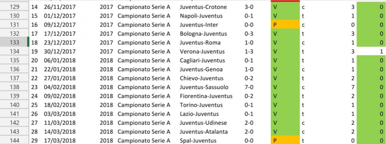Click the 7-0 score cell
This screenshot has width=386, height=144.
(x=249, y=87)
